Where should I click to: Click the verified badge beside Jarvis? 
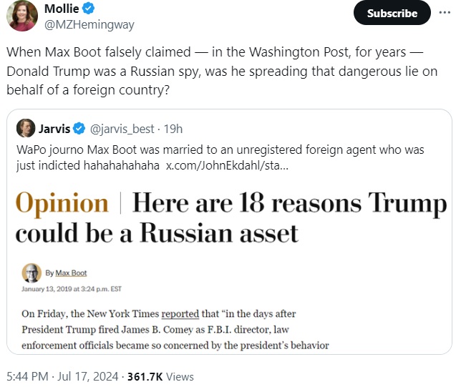tap(79, 129)
